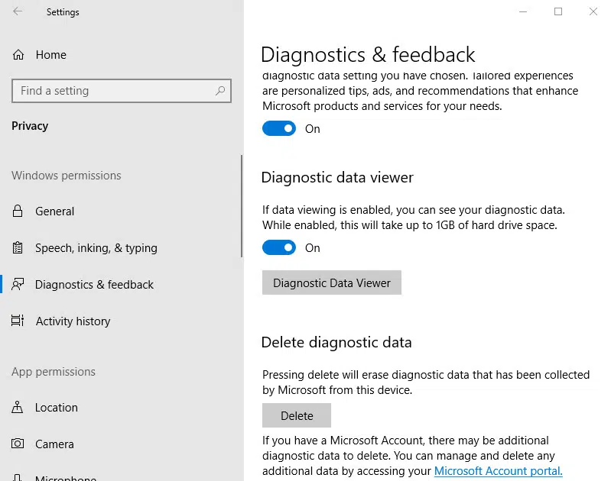Click the General lock icon
Image resolution: width=611 pixels, height=481 pixels.
pos(18,211)
